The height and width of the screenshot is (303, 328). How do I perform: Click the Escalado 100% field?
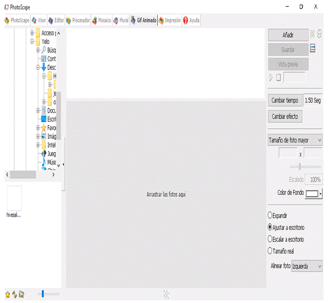[313, 179]
